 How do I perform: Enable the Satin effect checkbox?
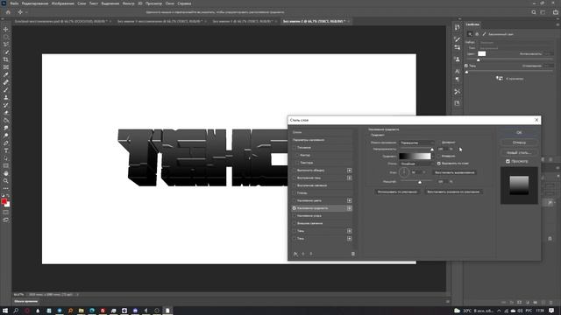point(295,192)
